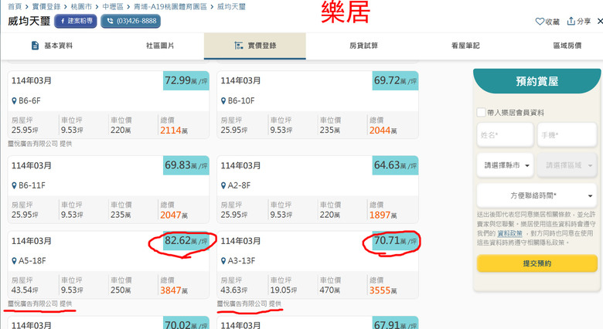Viewport: 603px width, 329px height.
Task: Click the total price 1897萬
Action: tap(383, 215)
